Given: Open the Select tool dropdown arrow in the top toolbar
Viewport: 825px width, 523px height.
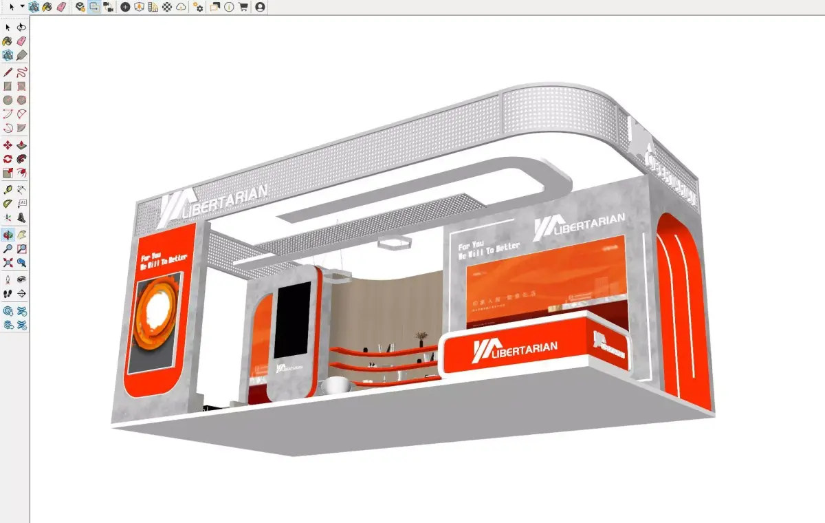Looking at the screenshot, I should tap(22, 6).
